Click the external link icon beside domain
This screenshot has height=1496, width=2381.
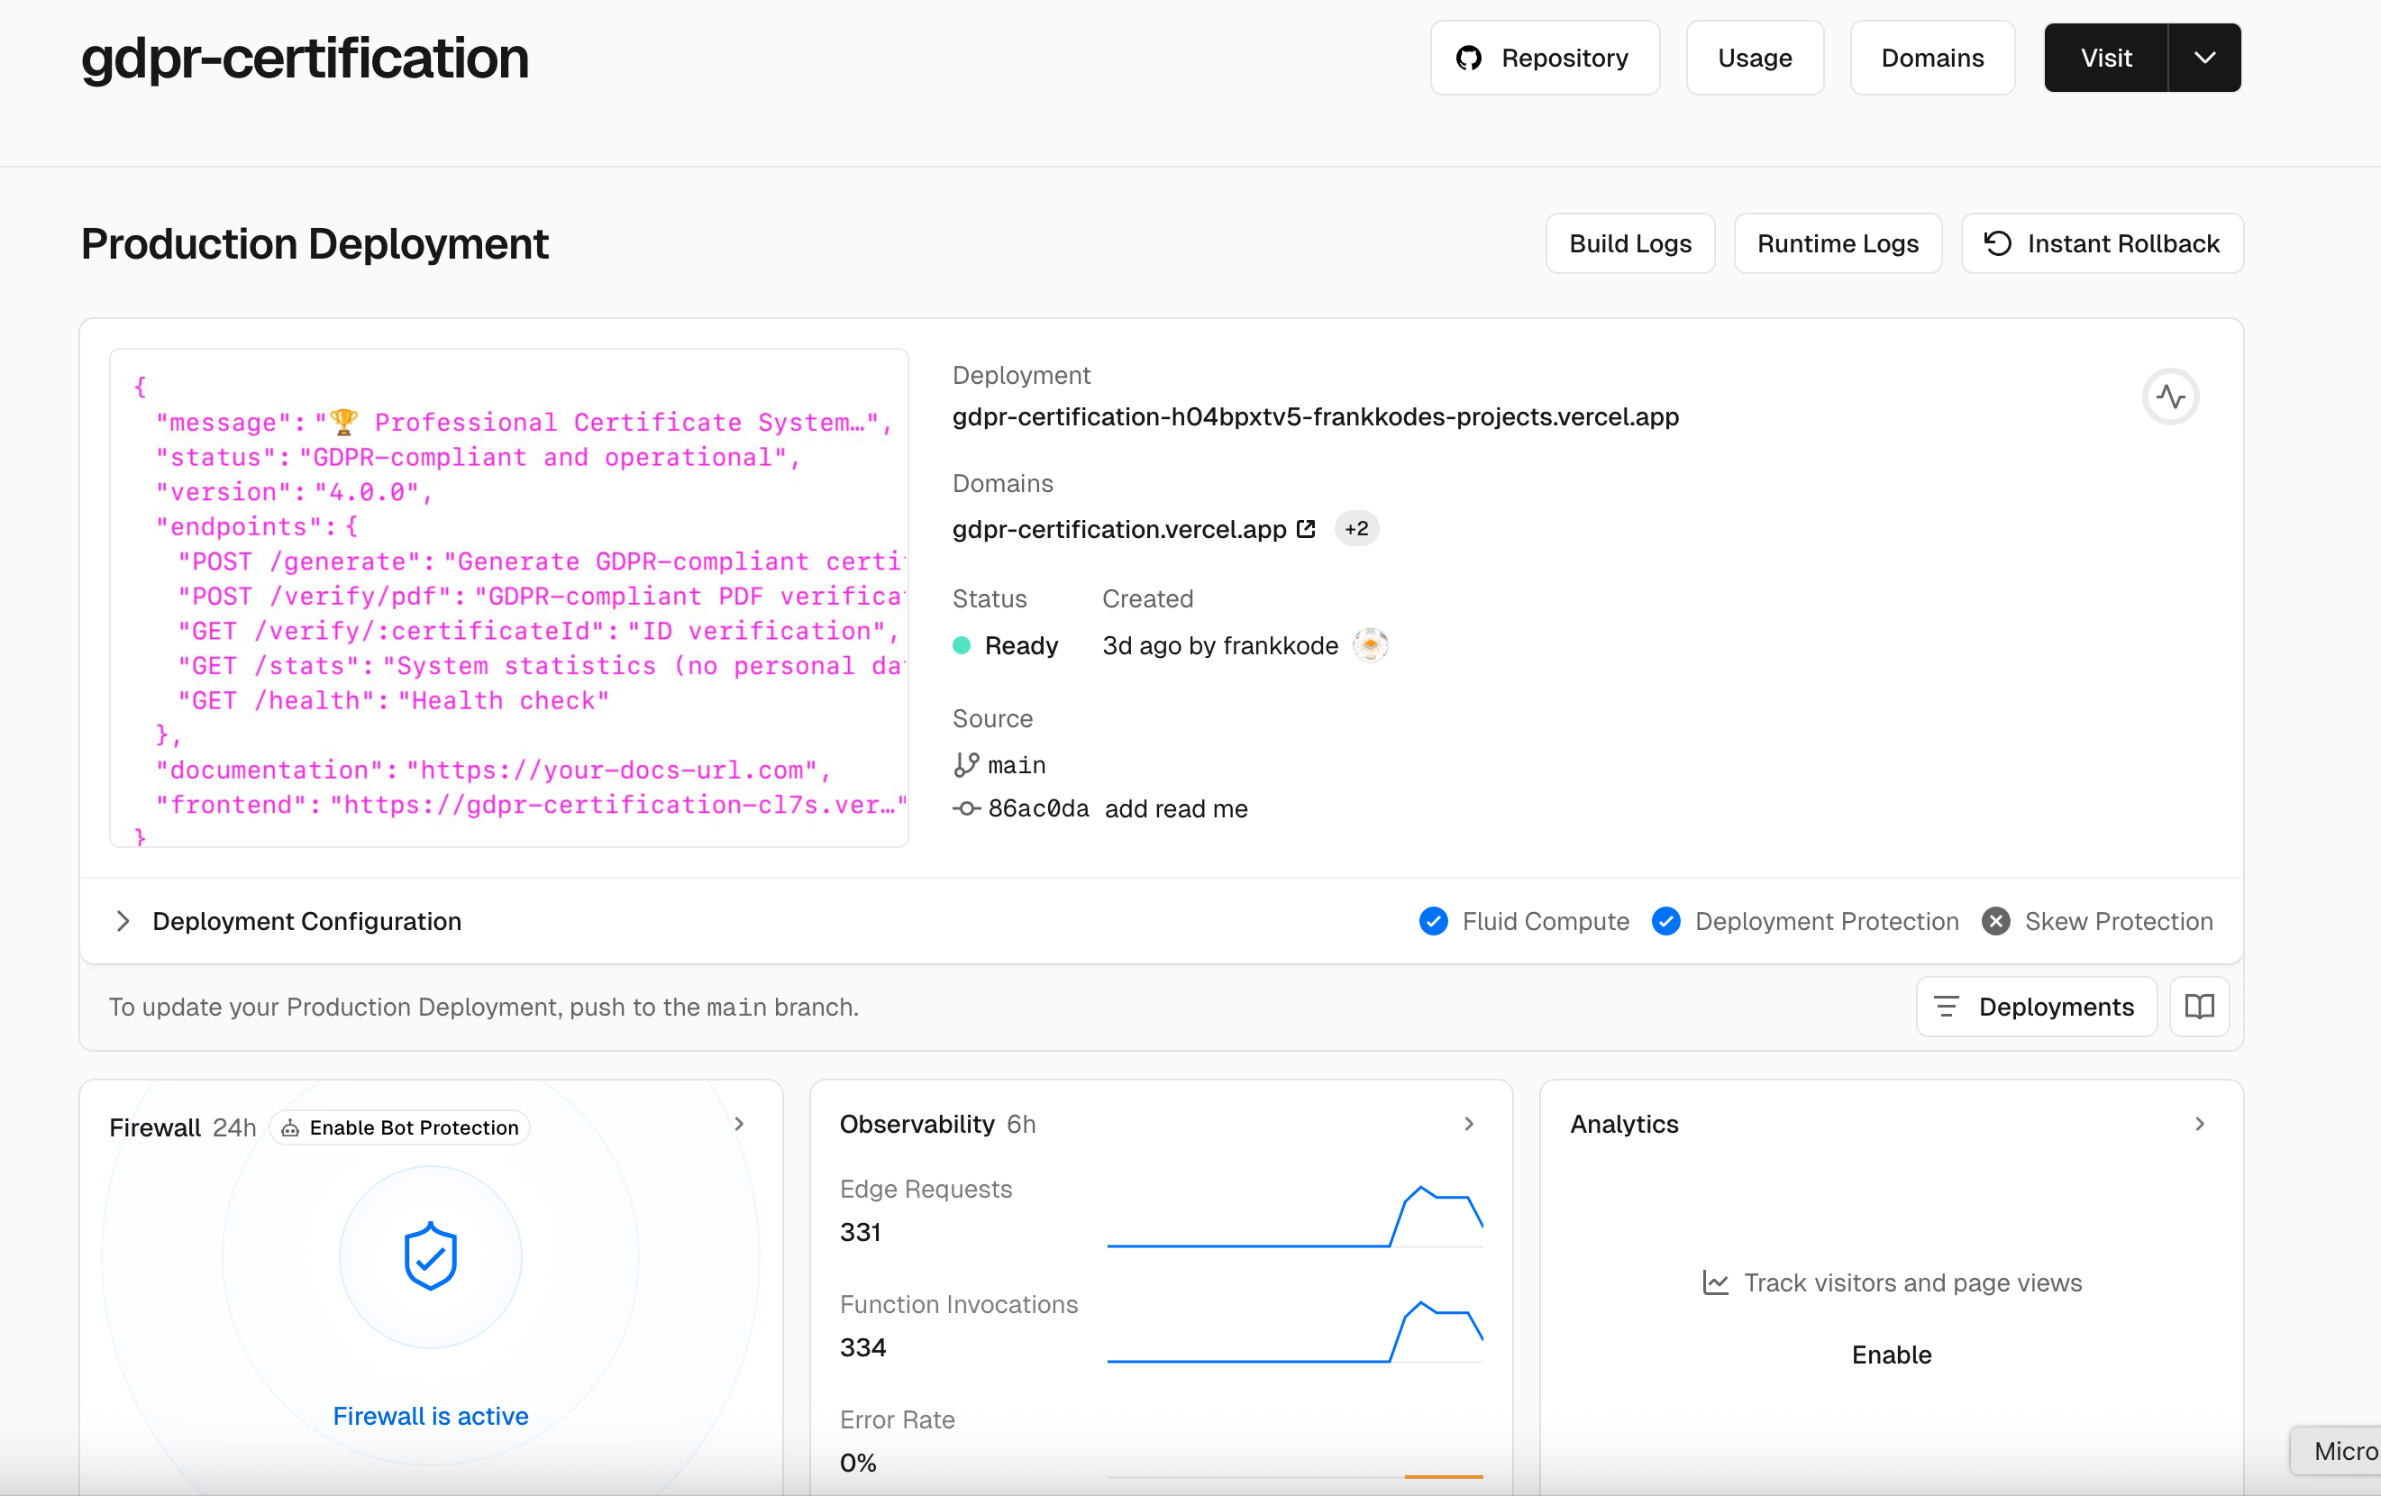[x=1306, y=529]
